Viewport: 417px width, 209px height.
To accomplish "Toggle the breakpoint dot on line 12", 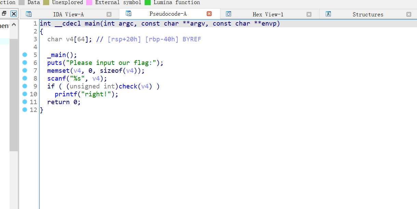I will click(24, 110).
